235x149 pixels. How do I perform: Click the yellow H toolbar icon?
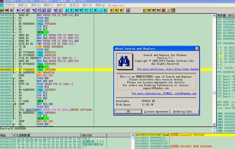click(121, 10)
